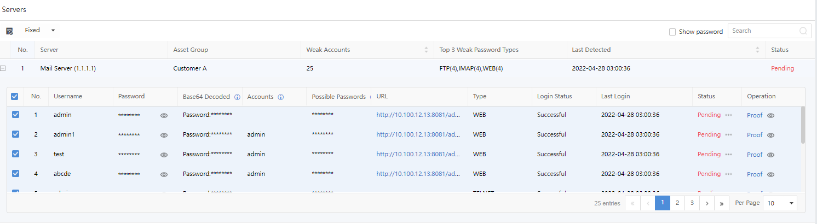Uncheck the select-all header checkbox
The height and width of the screenshot is (224, 817).
(x=15, y=96)
